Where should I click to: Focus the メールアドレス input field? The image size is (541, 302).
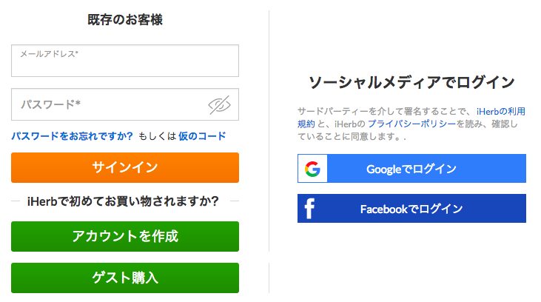tap(125, 61)
